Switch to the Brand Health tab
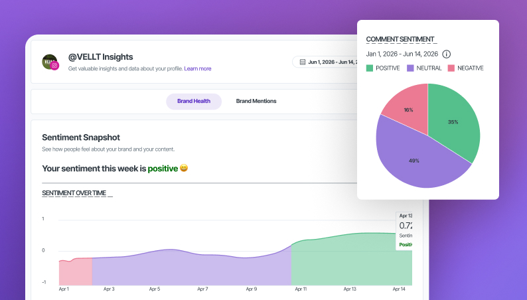527x300 pixels. tap(194, 101)
